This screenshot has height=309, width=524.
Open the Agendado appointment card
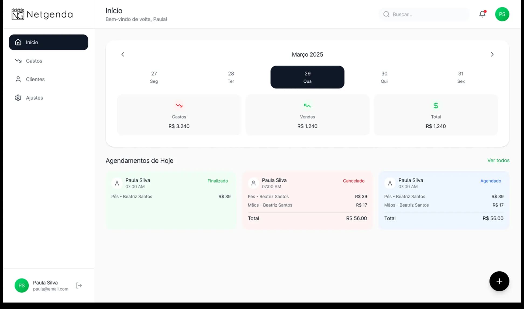[444, 200]
